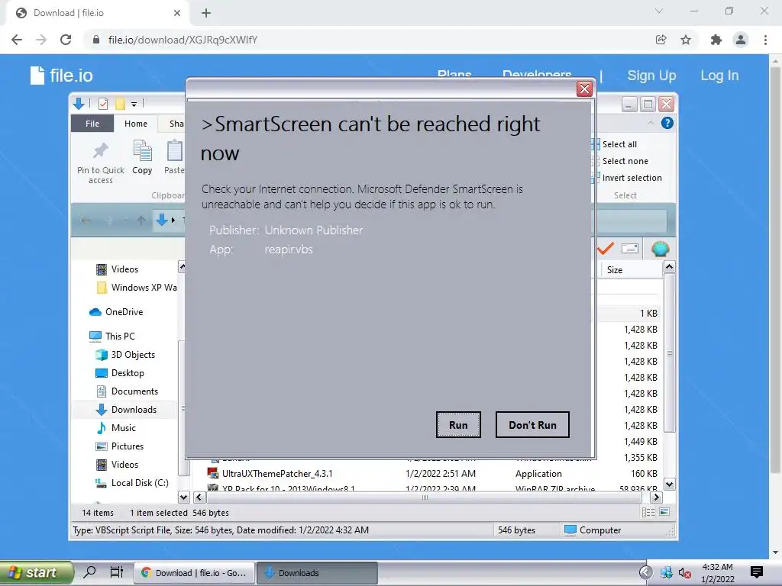Switch to large icons view in status bar

pos(664,512)
